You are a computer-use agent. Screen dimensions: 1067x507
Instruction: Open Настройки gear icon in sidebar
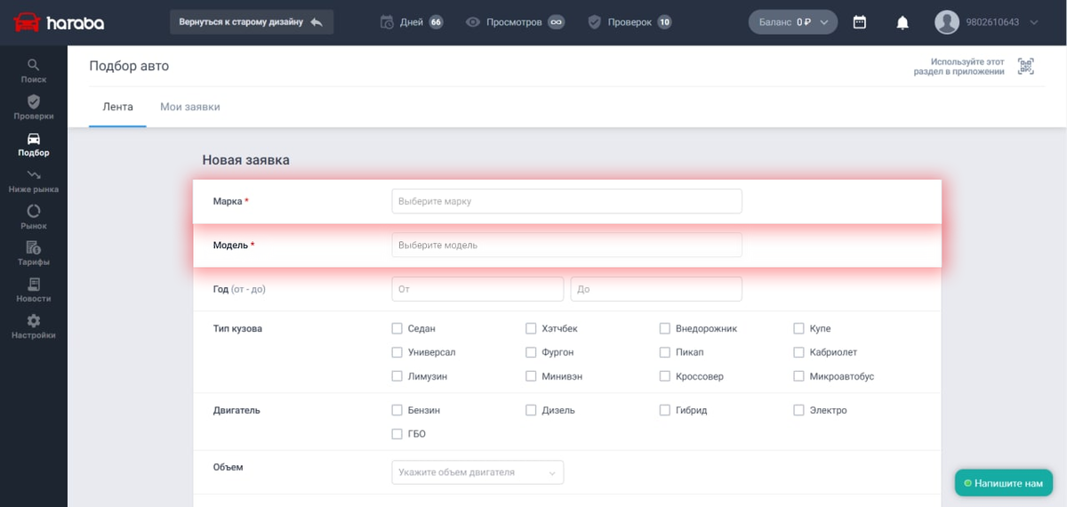coord(33,321)
